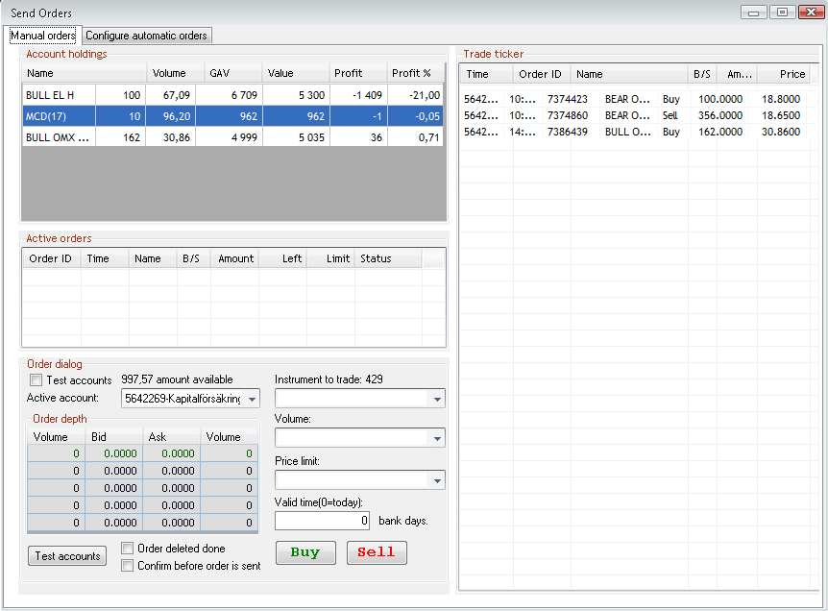Screen dimensions: 828x611
Task: Click the Valid time input field
Action: click(323, 521)
